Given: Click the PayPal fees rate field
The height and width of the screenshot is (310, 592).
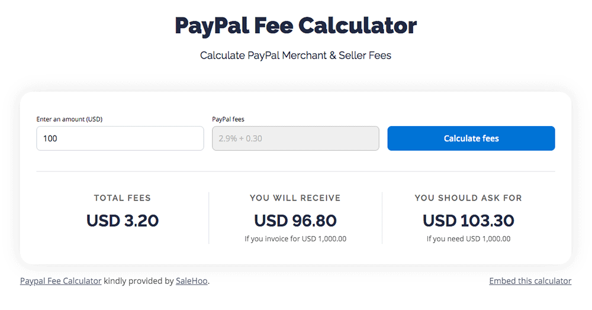Looking at the screenshot, I should 295,138.
